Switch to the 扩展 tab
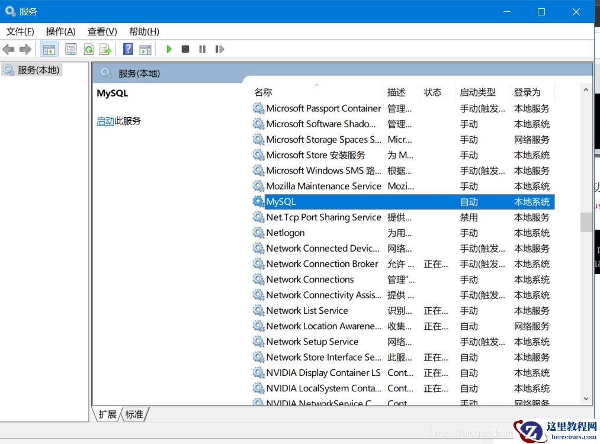The height and width of the screenshot is (444, 600). coord(107,414)
